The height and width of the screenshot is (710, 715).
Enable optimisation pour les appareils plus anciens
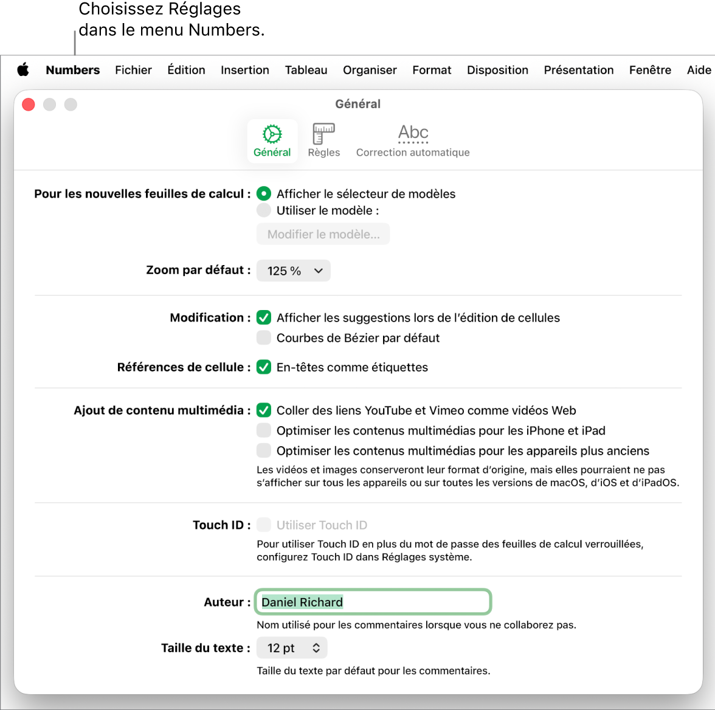264,450
